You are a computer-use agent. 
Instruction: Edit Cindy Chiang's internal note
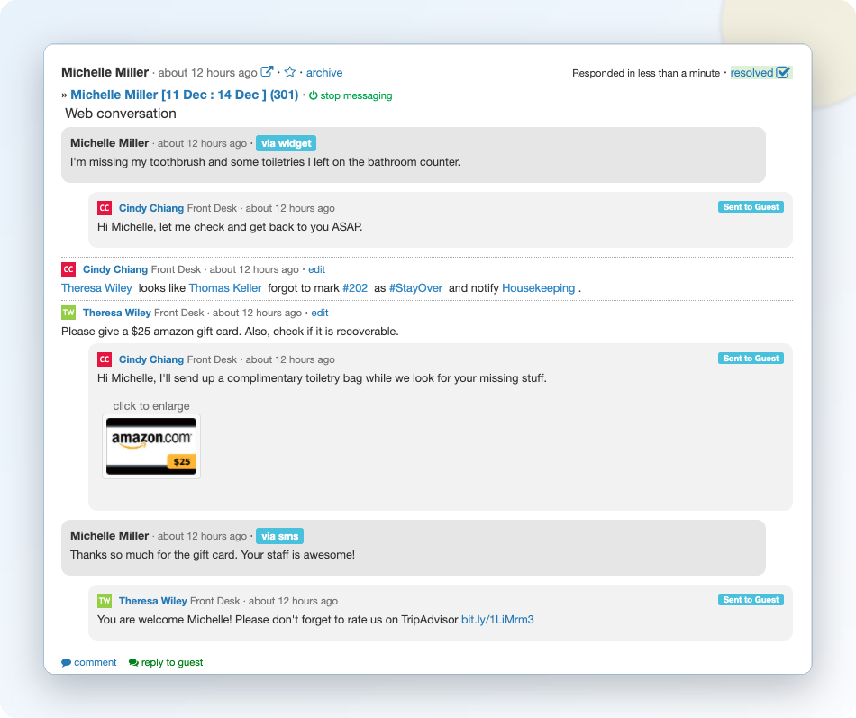(316, 269)
